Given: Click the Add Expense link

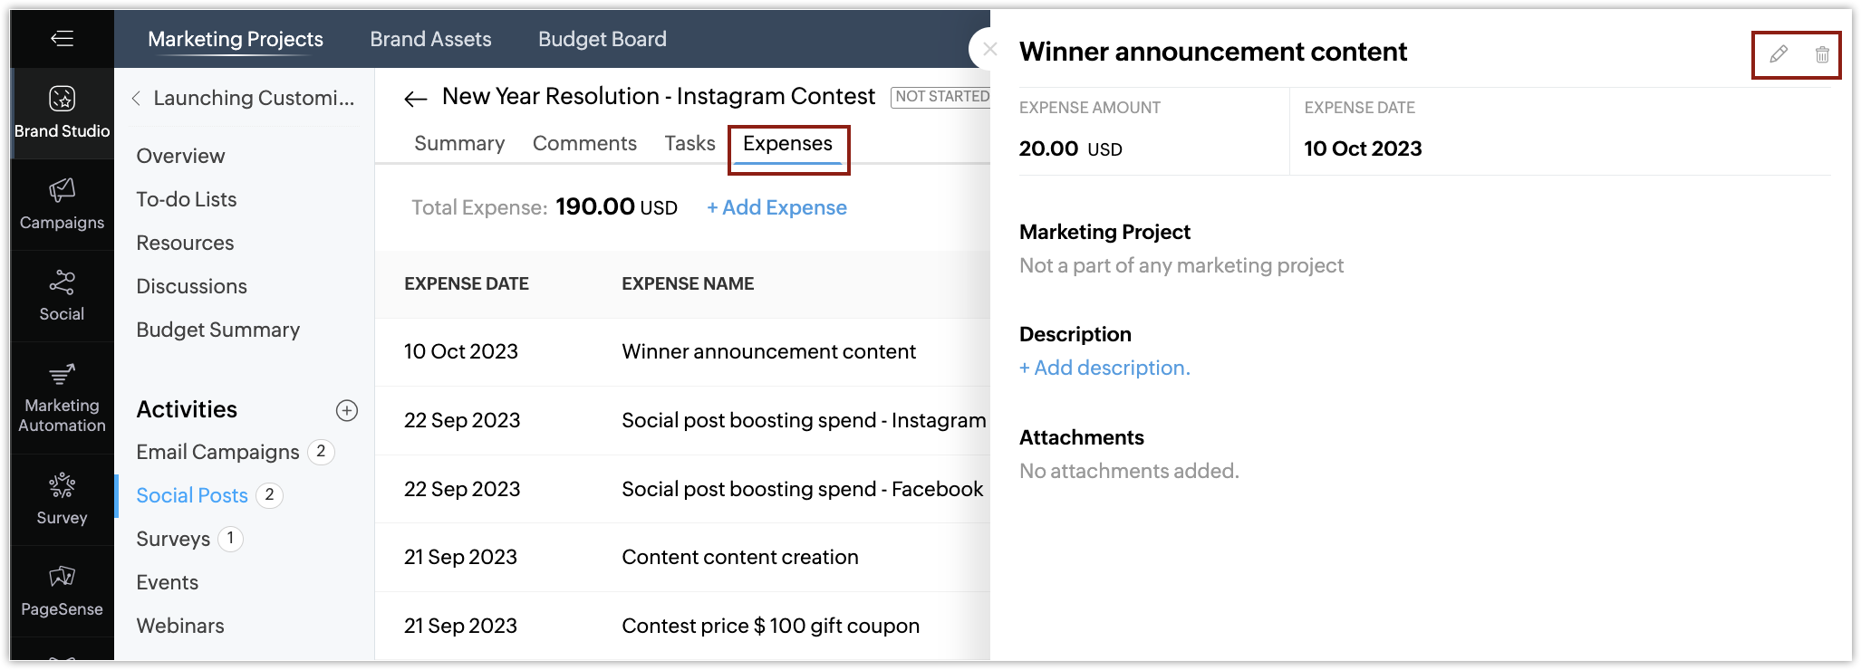Looking at the screenshot, I should click(776, 207).
